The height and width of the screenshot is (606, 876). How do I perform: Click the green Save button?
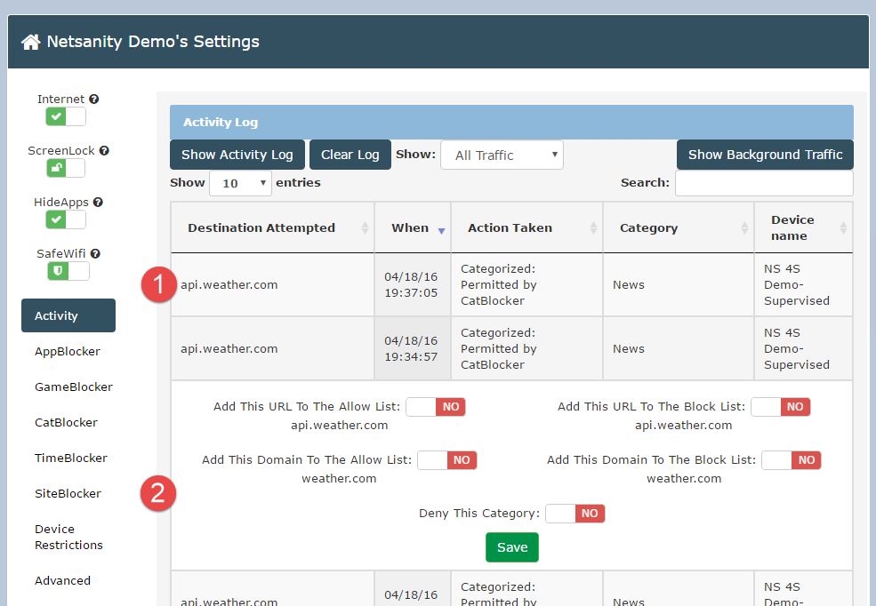point(512,547)
